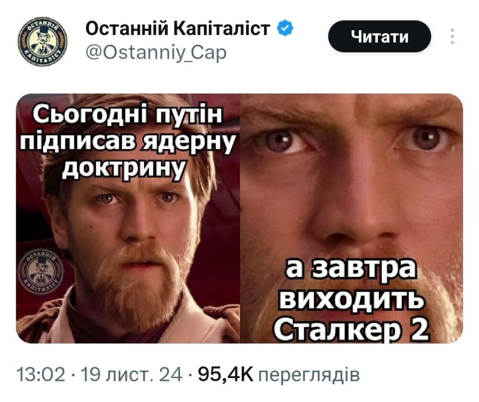Click the 19 лист. 24 post date
The image size is (479, 402).
pos(131,374)
